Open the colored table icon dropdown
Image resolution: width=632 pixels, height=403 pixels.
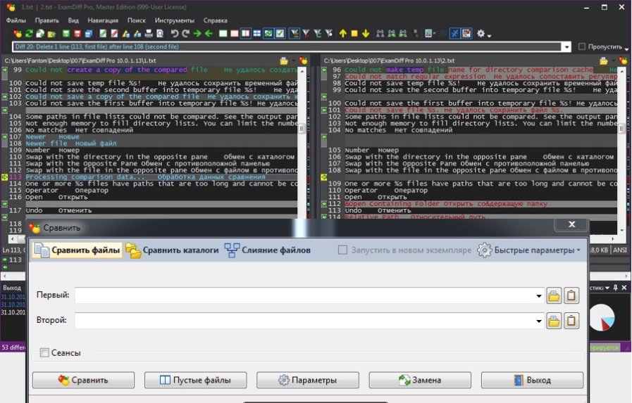coord(434,33)
